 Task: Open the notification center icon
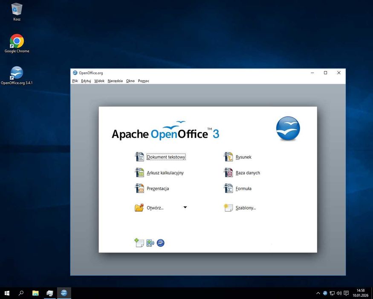346,293
